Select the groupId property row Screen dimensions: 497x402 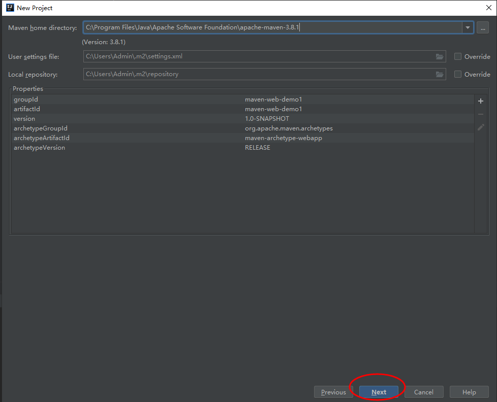tap(152, 99)
